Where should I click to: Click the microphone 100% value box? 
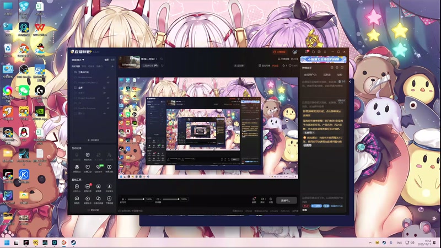[x=149, y=199]
